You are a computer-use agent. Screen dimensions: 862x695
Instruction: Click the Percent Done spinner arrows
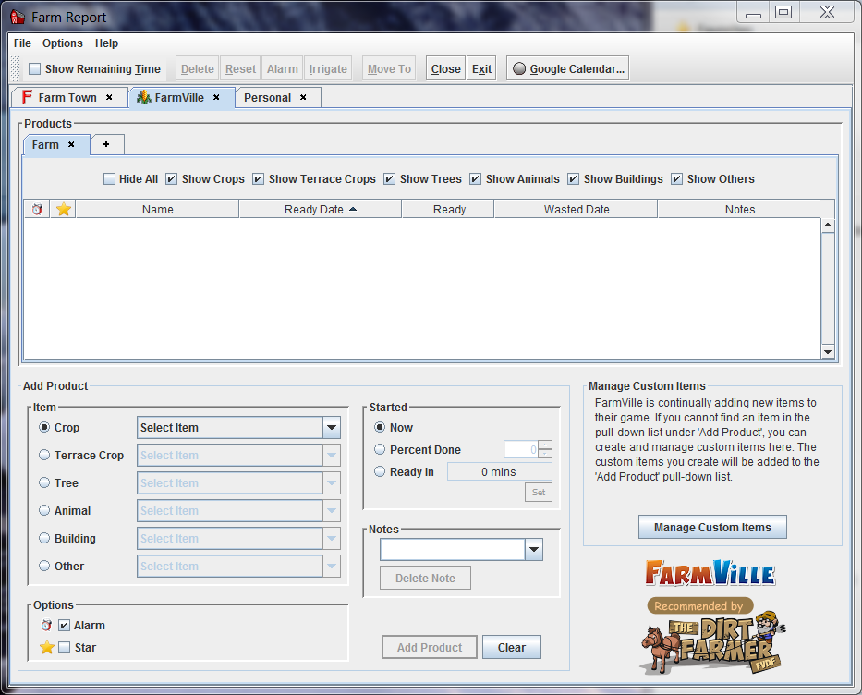coord(545,449)
